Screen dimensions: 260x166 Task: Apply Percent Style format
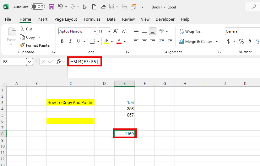(x=241, y=41)
